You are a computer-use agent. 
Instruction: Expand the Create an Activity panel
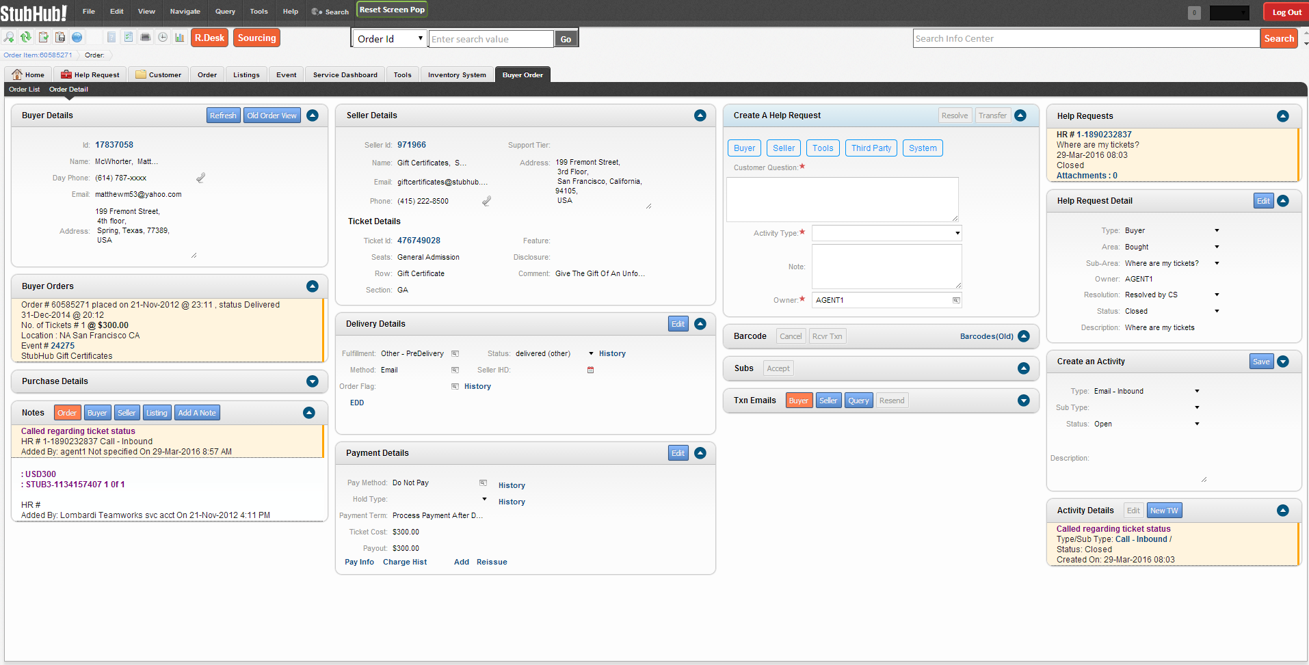(x=1283, y=362)
